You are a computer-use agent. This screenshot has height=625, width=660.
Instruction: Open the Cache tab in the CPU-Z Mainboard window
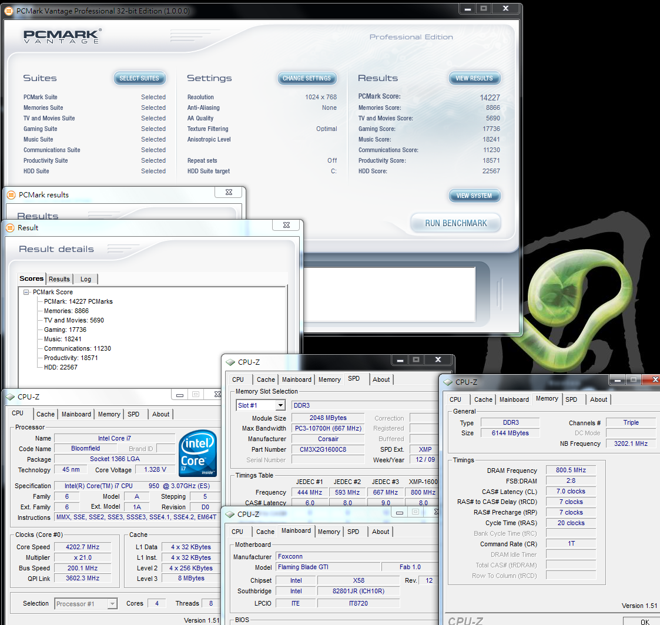click(265, 532)
